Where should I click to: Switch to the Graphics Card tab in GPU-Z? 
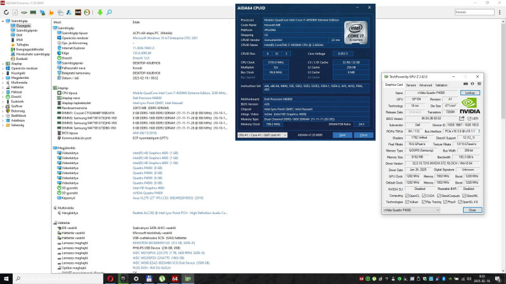(393, 85)
